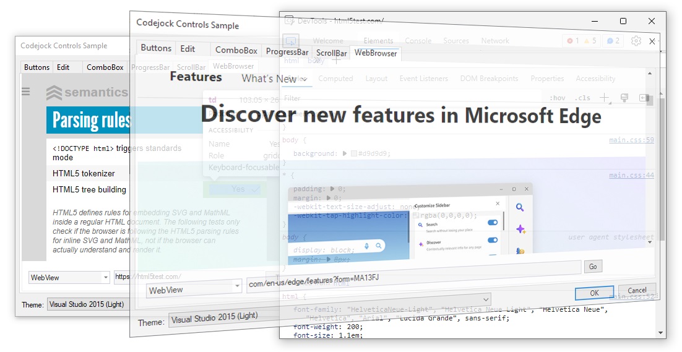Click the semantics logo icon

coord(54,93)
